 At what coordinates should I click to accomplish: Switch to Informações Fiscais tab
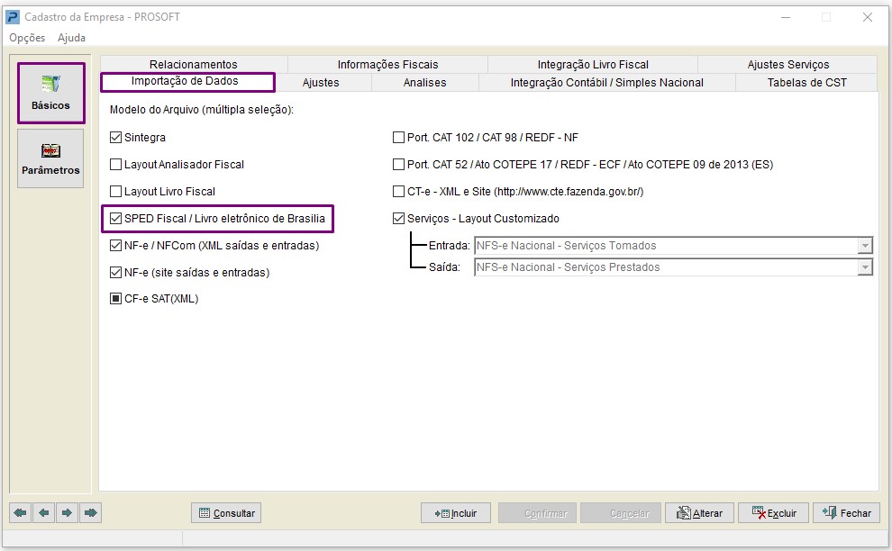[388, 64]
